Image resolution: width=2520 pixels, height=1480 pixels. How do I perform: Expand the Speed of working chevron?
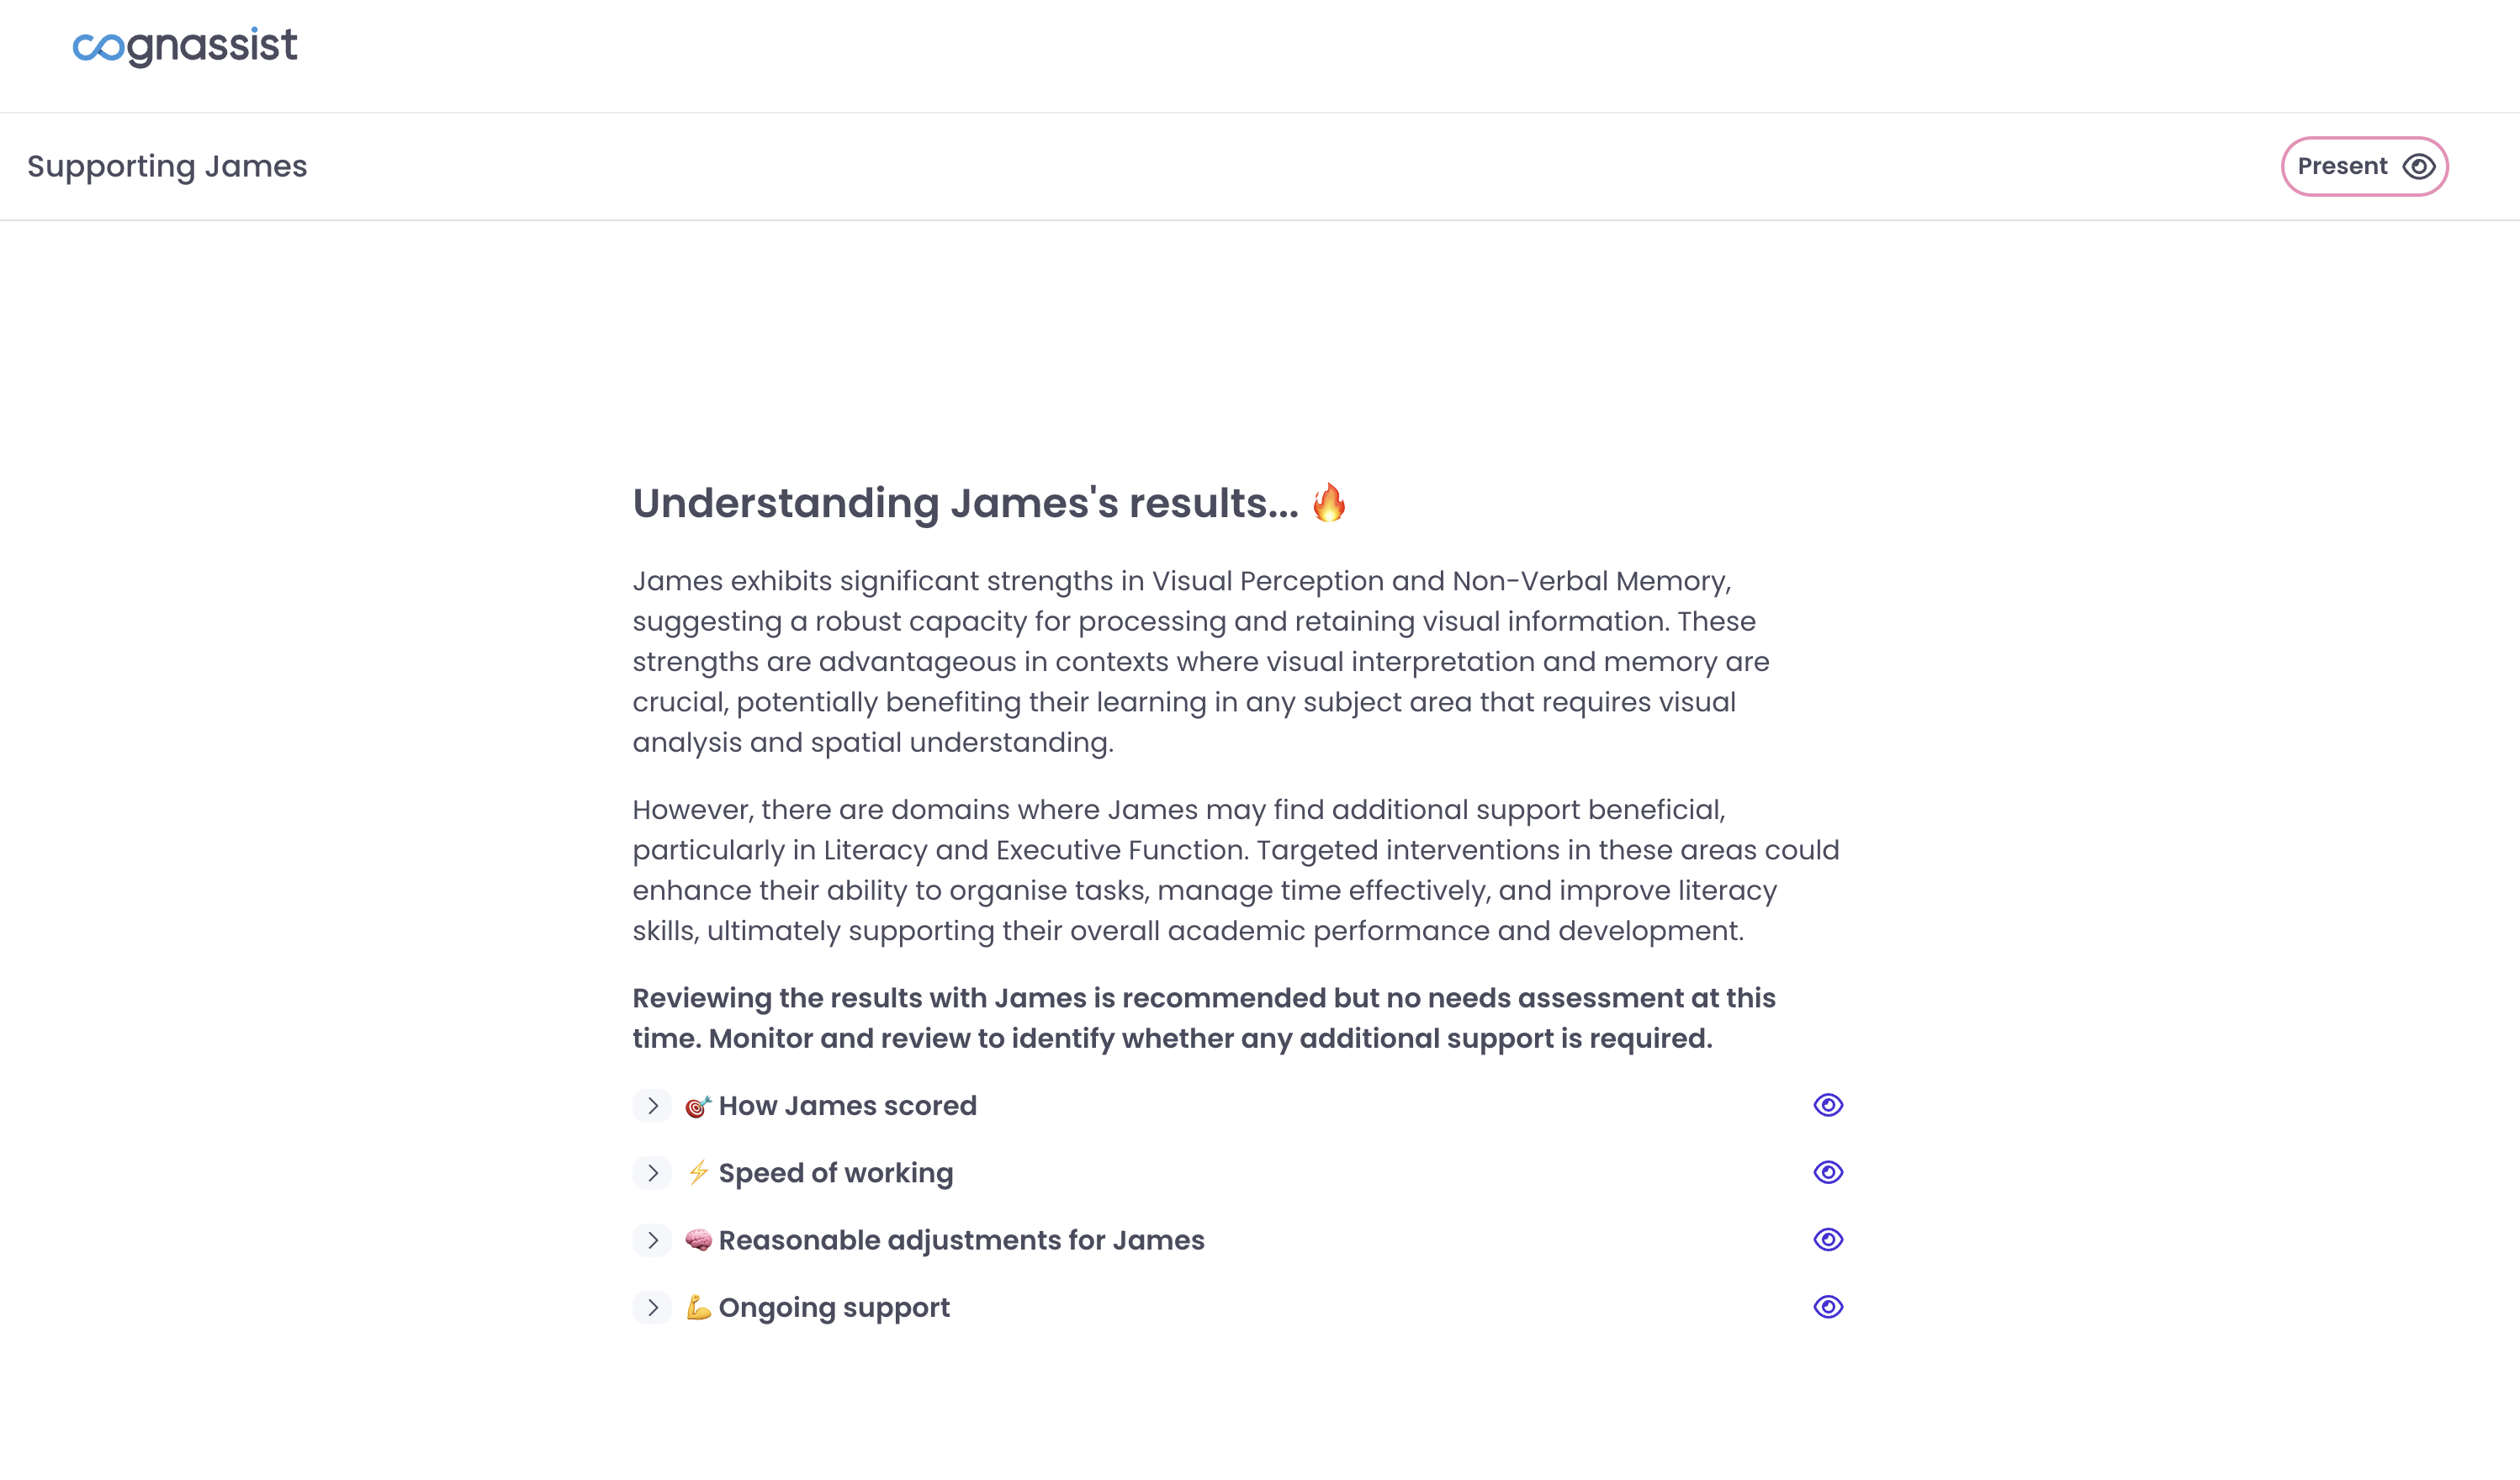point(652,1173)
